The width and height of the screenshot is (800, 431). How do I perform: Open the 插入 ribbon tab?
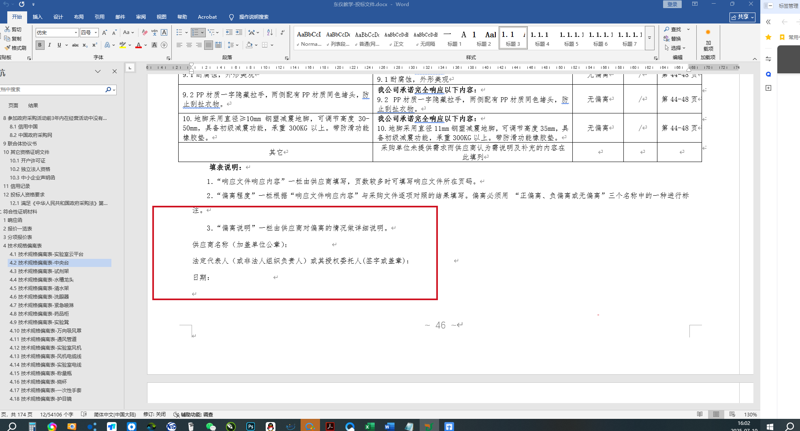click(x=37, y=17)
